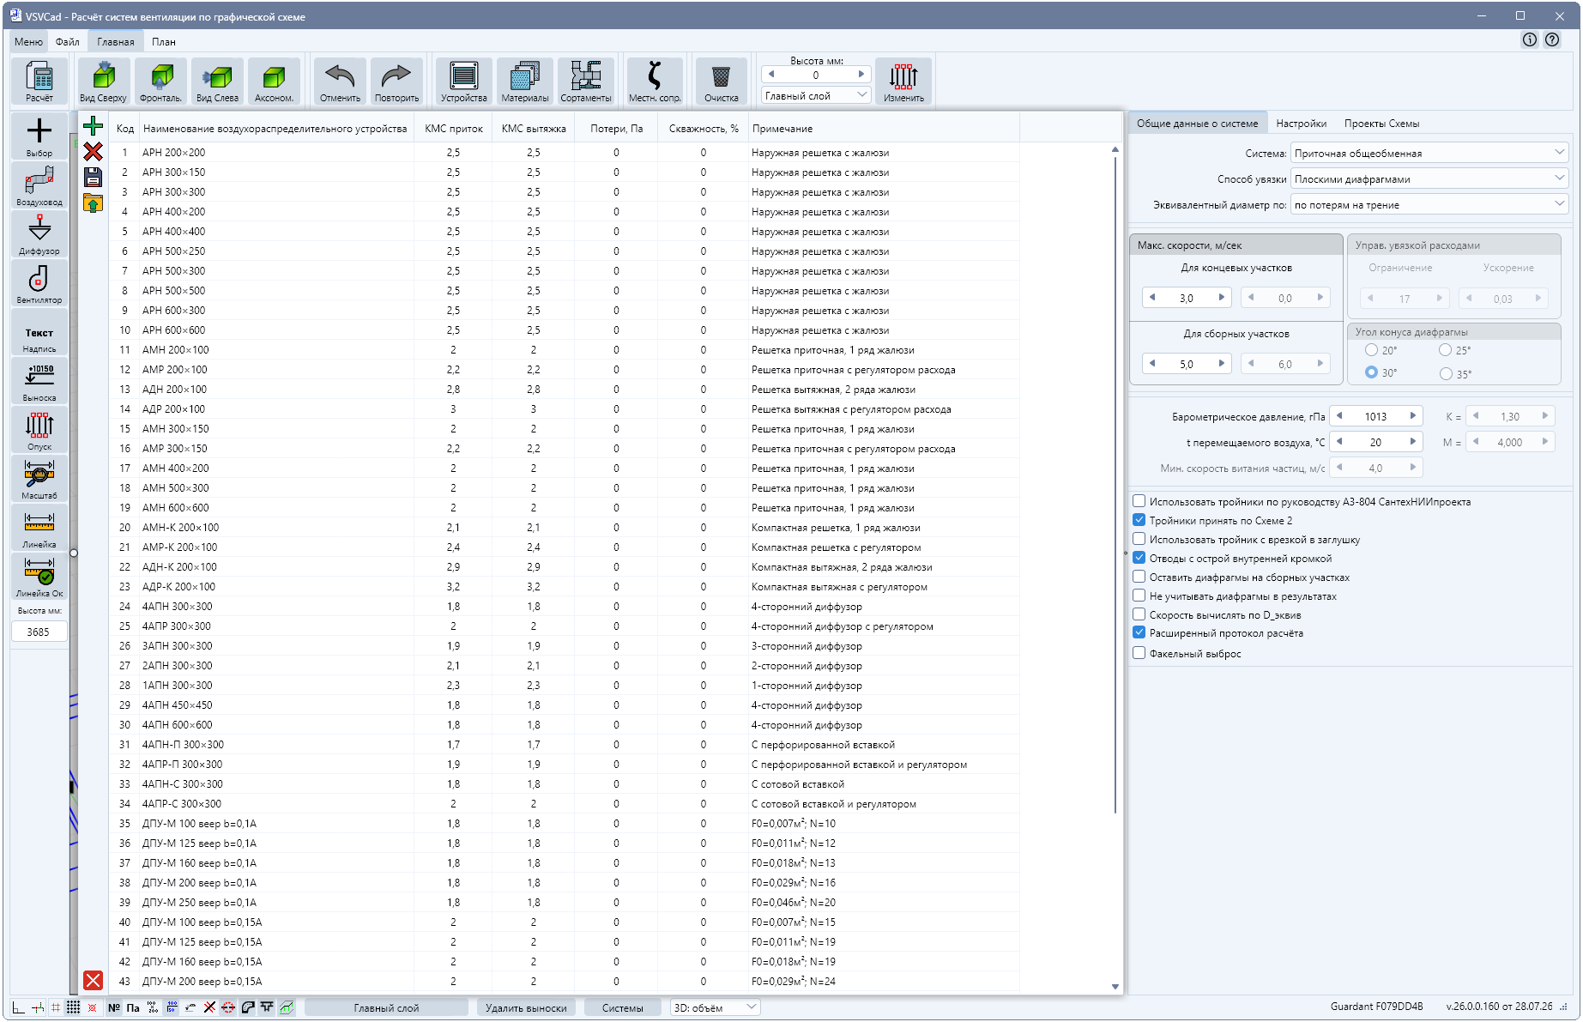
Task: Check Факельный выброс option
Action: [1139, 653]
